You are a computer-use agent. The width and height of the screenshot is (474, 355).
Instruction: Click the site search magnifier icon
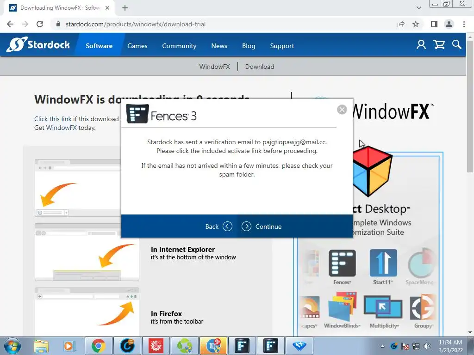click(x=457, y=45)
